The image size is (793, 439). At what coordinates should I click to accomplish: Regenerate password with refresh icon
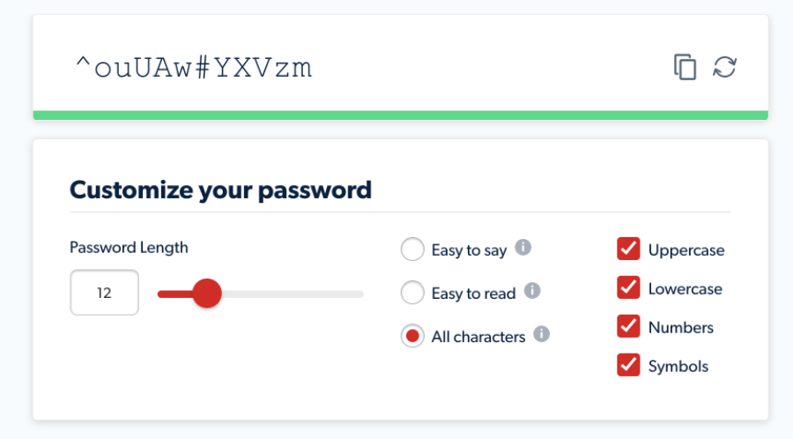coord(725,67)
